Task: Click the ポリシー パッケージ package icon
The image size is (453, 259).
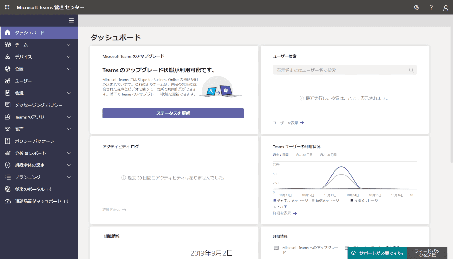Action: pyautogui.click(x=8, y=141)
